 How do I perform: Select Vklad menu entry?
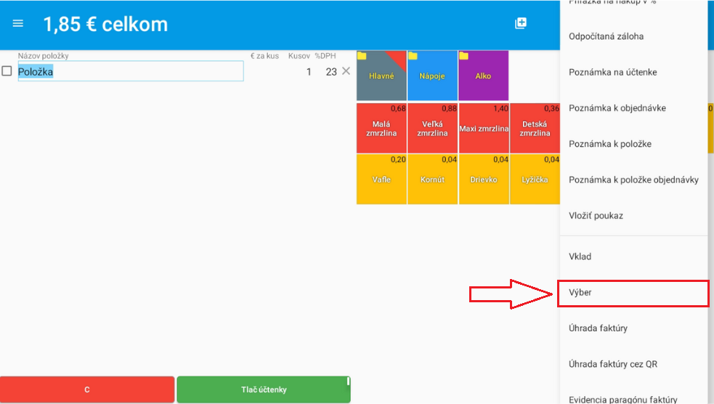[x=632, y=256]
